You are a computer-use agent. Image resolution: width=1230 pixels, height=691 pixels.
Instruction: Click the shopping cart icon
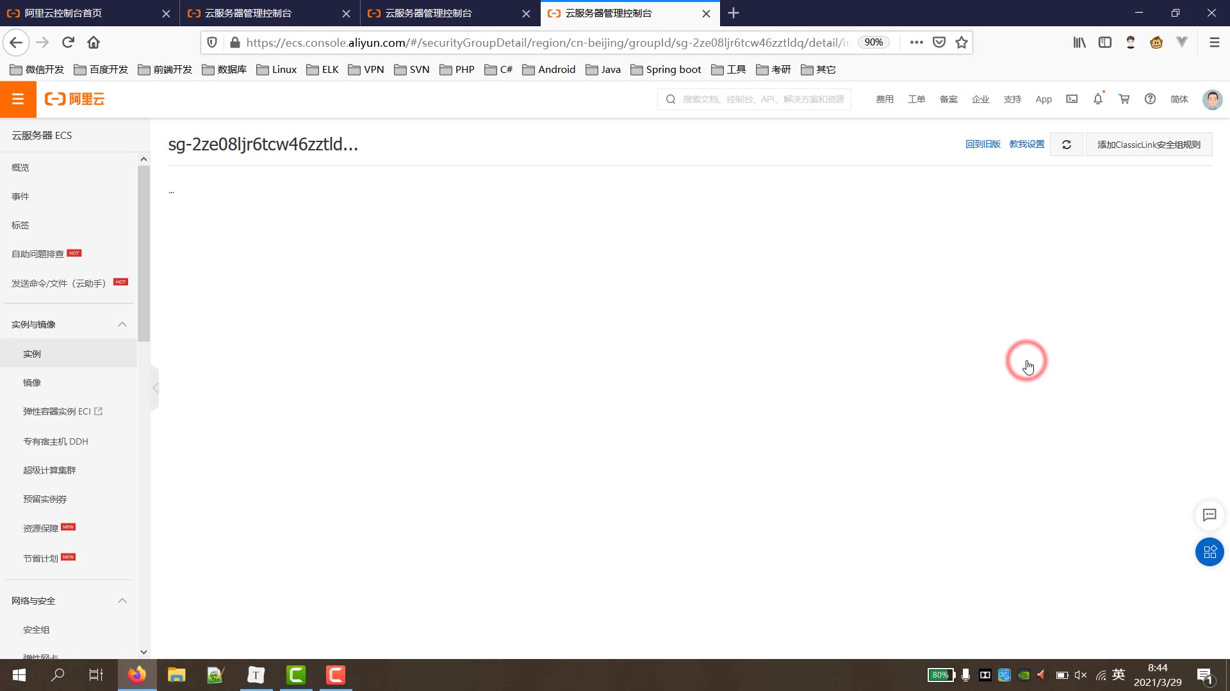1124,99
